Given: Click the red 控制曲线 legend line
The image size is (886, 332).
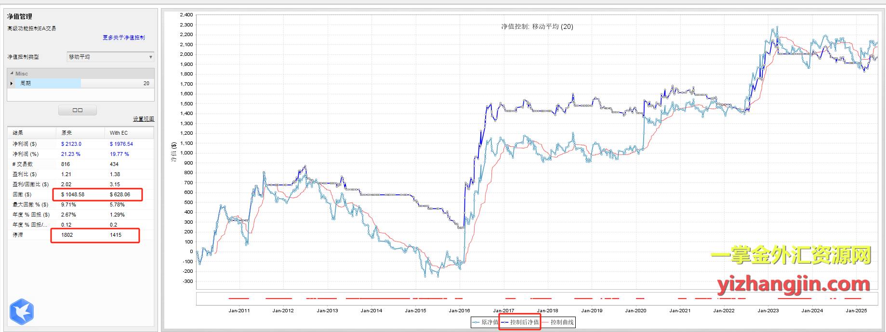Looking at the screenshot, I should [x=545, y=322].
